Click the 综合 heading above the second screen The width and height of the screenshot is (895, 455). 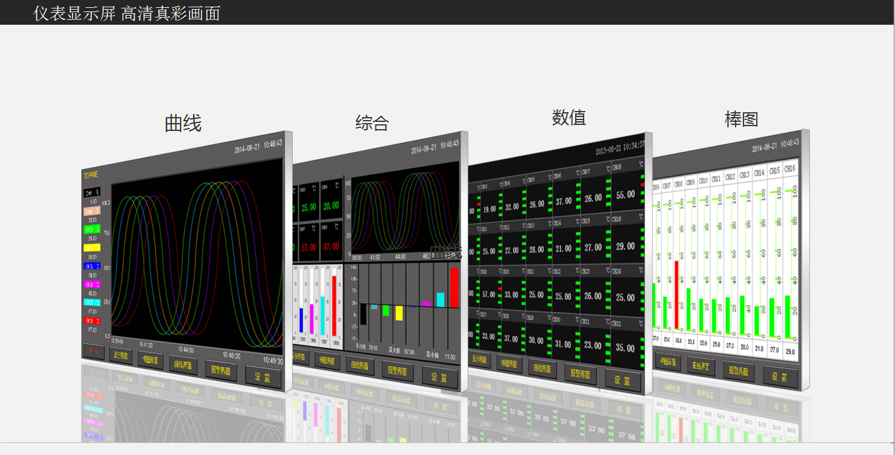[372, 123]
